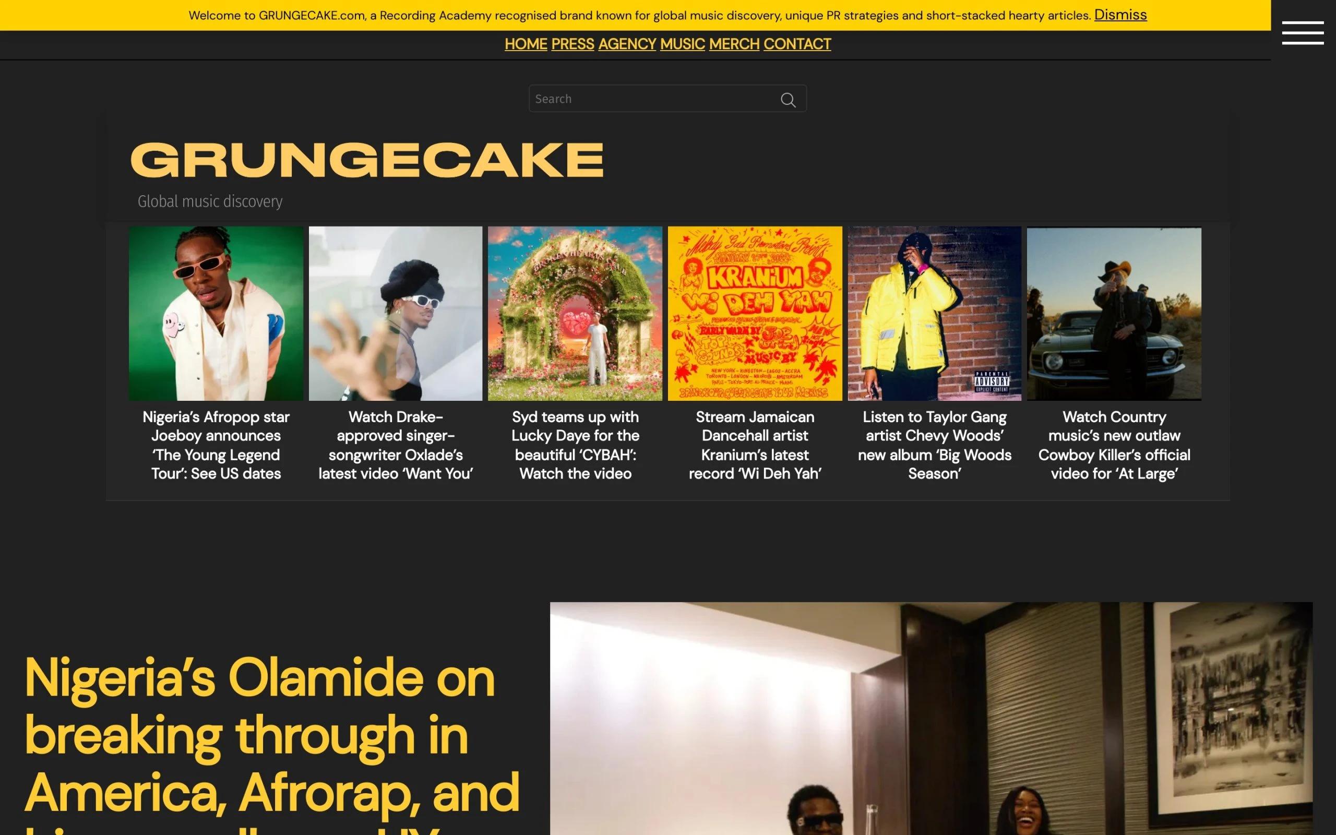Open the hamburger menu icon
Screen dimensions: 1336x835
pyautogui.click(x=1302, y=32)
